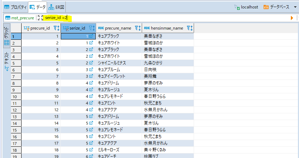The height and width of the screenshot is (158, 299).
Task: Select cell キュアイーグレット
Action: [119, 76]
